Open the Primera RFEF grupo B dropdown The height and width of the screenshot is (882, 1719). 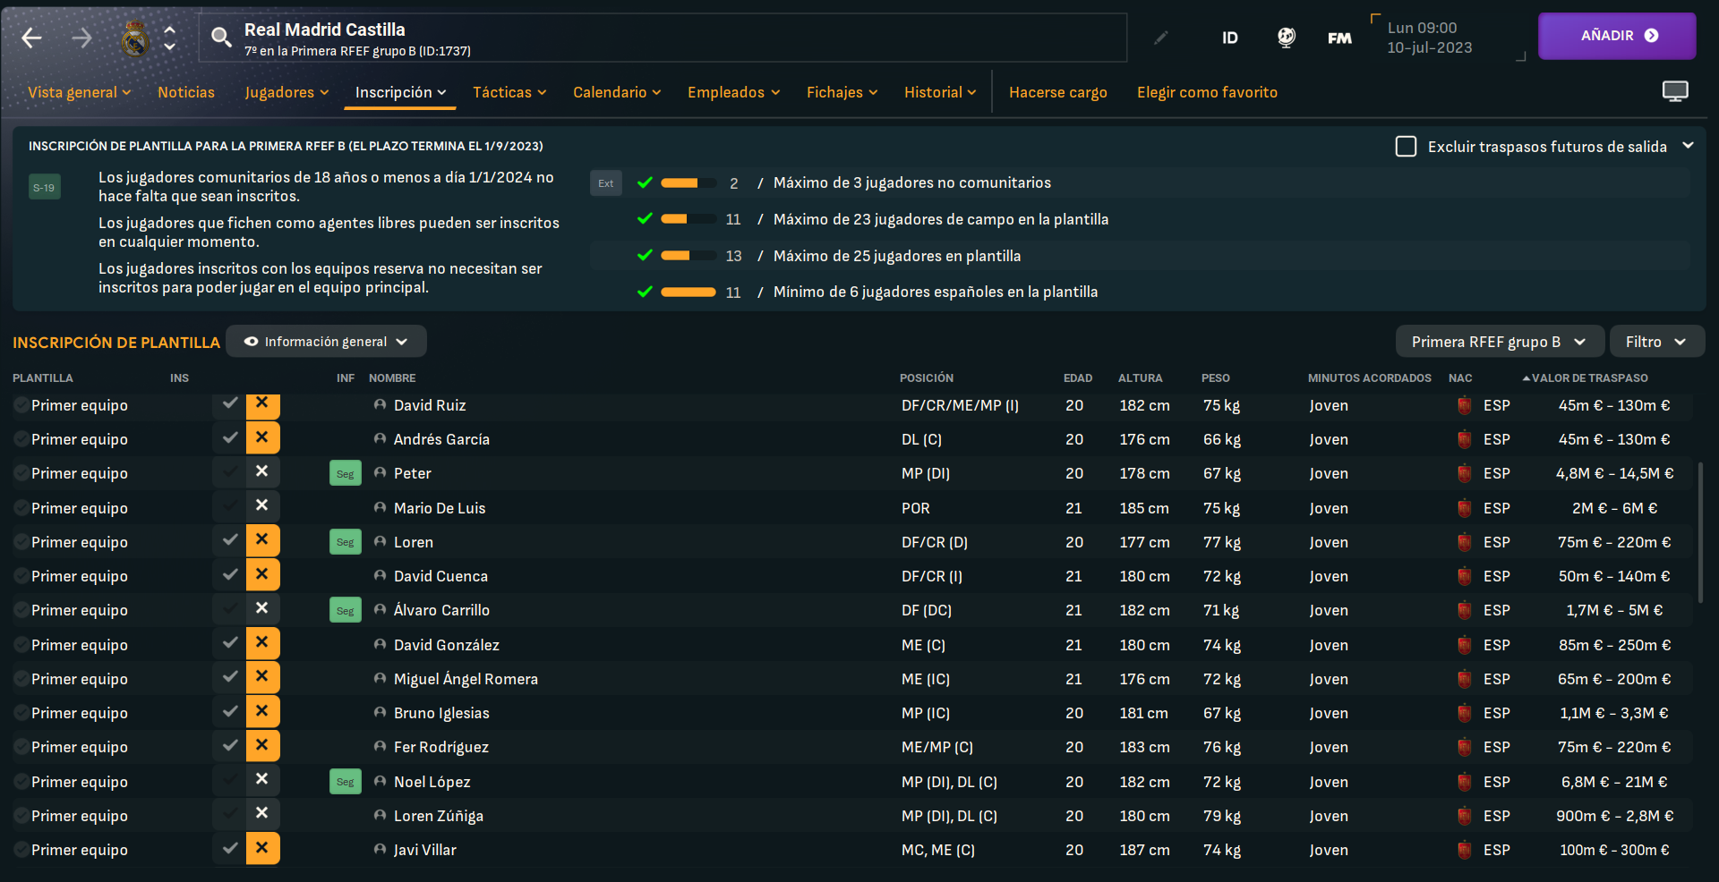pyautogui.click(x=1499, y=342)
